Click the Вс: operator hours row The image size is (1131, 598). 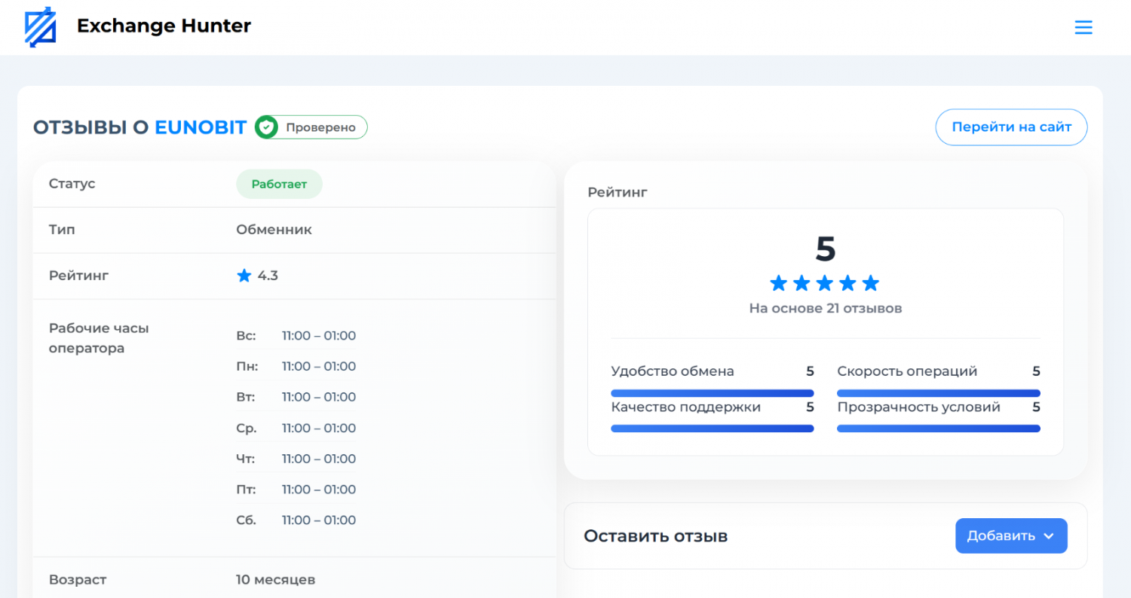(296, 336)
